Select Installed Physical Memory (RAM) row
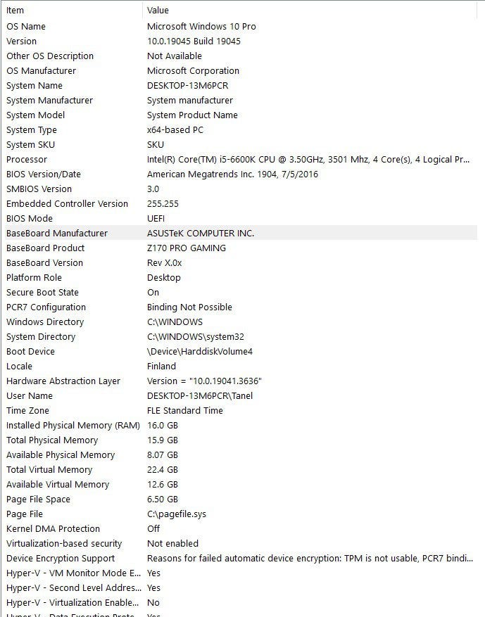The height and width of the screenshot is (617, 485). pyautogui.click(x=241, y=426)
